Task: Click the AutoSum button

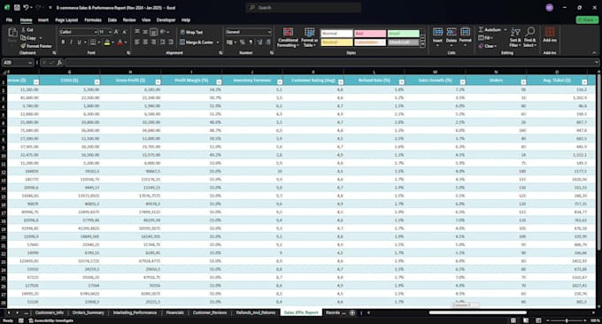Action: click(x=490, y=29)
